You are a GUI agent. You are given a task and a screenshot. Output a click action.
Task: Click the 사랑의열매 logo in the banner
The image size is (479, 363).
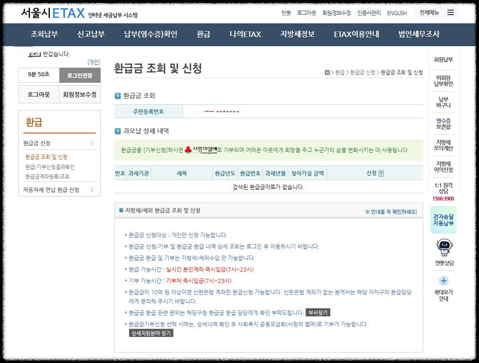tap(202, 149)
